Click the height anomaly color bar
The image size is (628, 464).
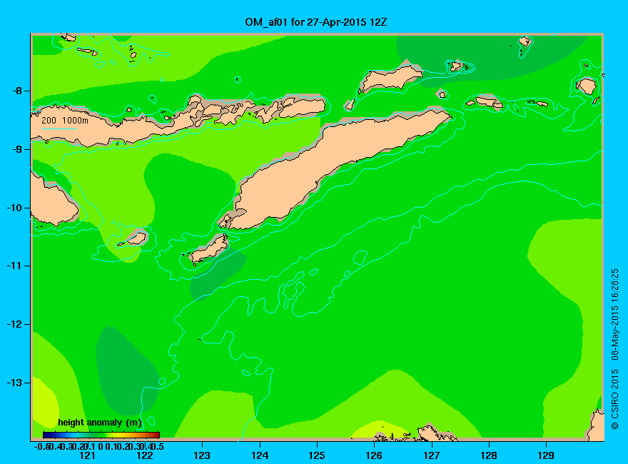(101, 435)
